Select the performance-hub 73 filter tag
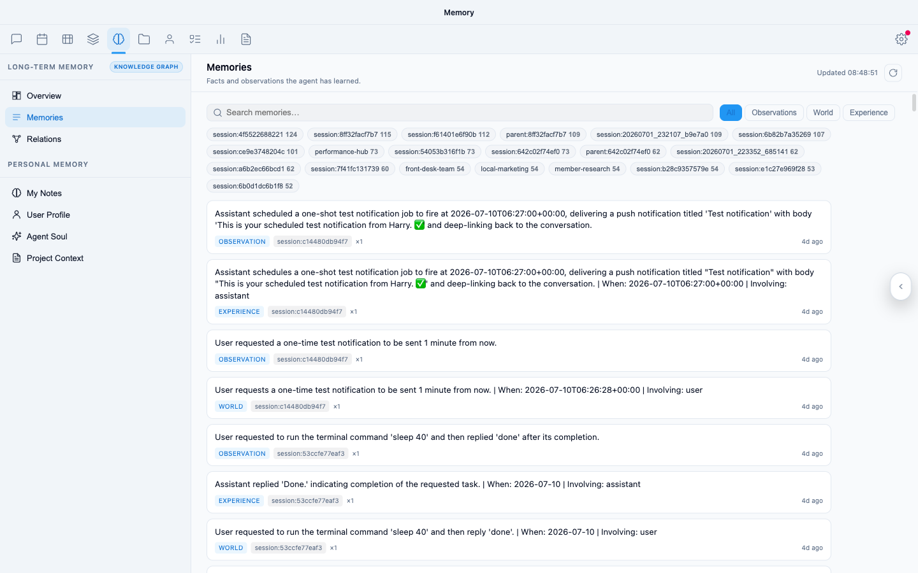The height and width of the screenshot is (573, 918). 346,152
